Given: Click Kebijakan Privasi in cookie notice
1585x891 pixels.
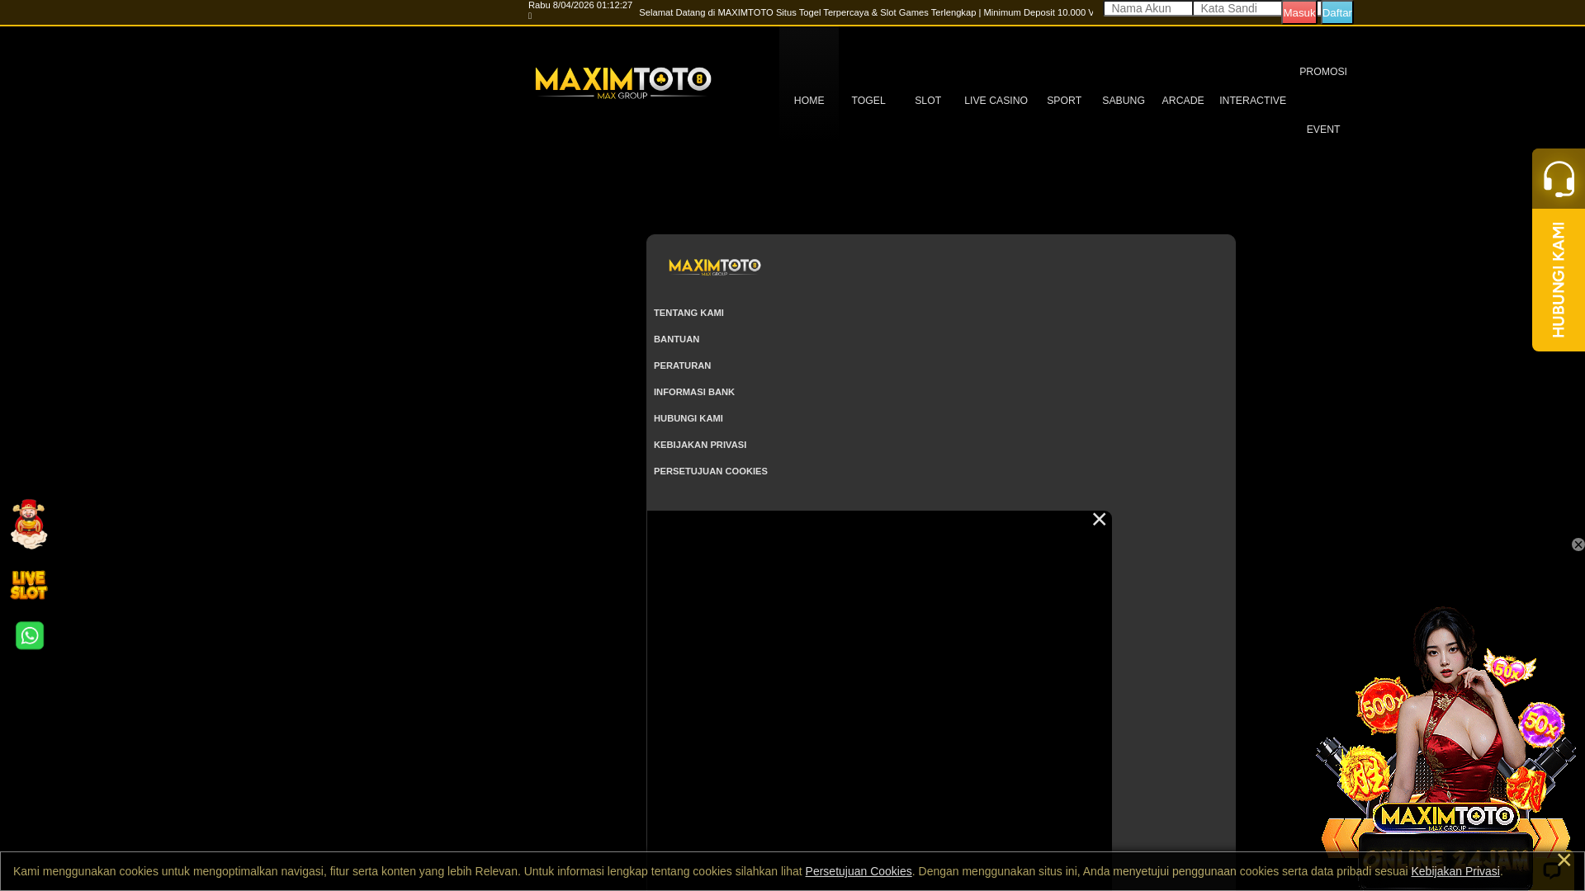Looking at the screenshot, I should point(1455,871).
